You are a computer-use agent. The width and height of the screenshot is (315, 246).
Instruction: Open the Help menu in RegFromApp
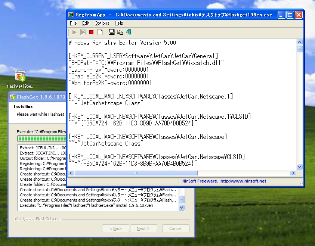coord(119,23)
